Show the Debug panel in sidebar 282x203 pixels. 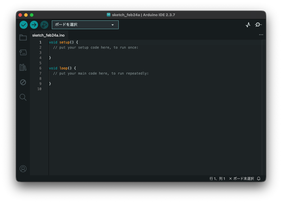[23, 82]
